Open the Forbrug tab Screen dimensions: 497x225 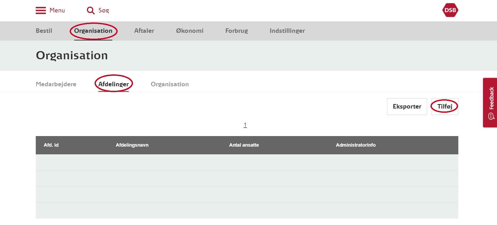tap(237, 31)
